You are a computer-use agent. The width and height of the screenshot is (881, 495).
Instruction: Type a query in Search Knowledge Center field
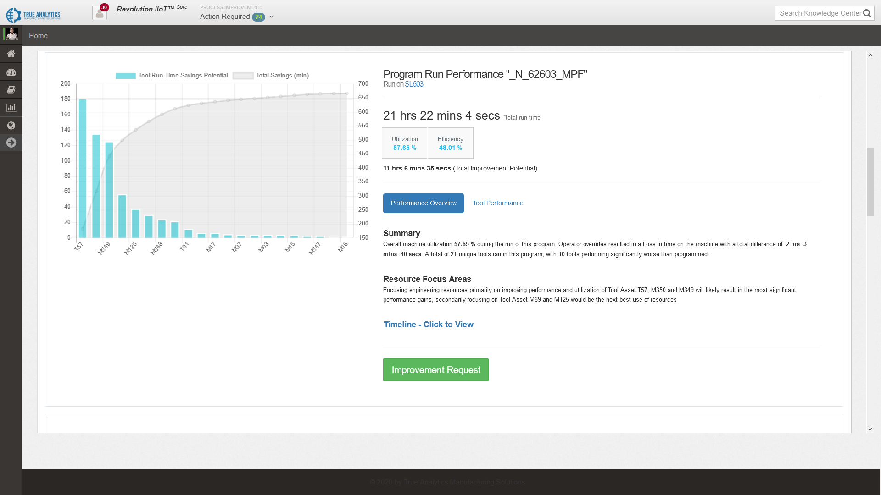point(817,13)
